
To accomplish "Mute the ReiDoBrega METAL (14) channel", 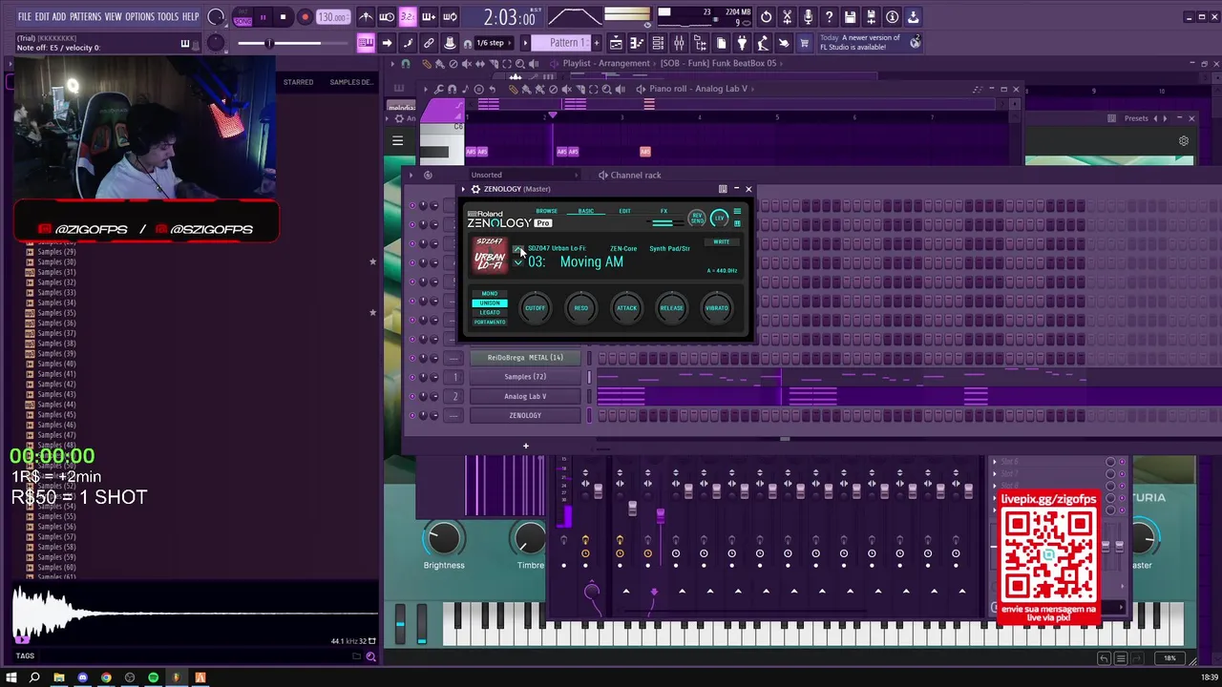I will pyautogui.click(x=411, y=358).
